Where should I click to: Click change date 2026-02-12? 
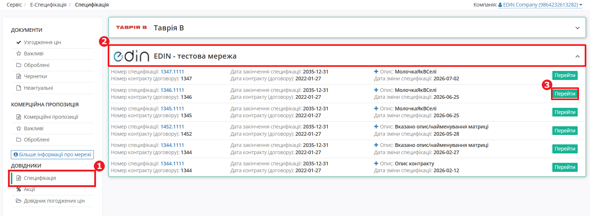[x=446, y=170]
